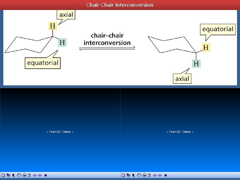The height and width of the screenshot is (180, 240).
Task: Select the zoom tool in right Chem3D toolbar
Action: pos(149,175)
